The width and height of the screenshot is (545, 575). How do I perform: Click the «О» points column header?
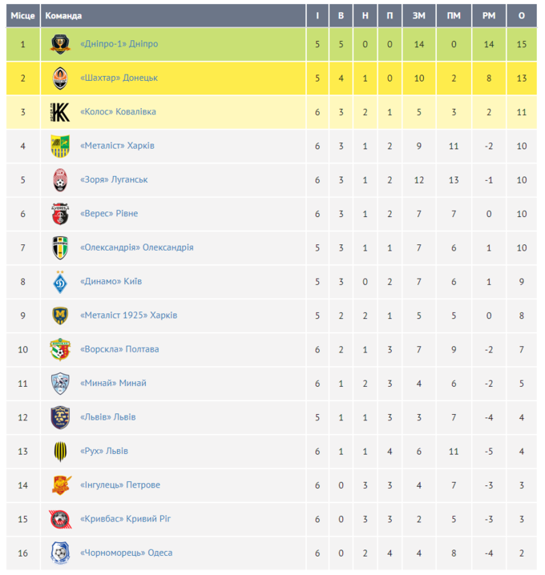pyautogui.click(x=522, y=16)
